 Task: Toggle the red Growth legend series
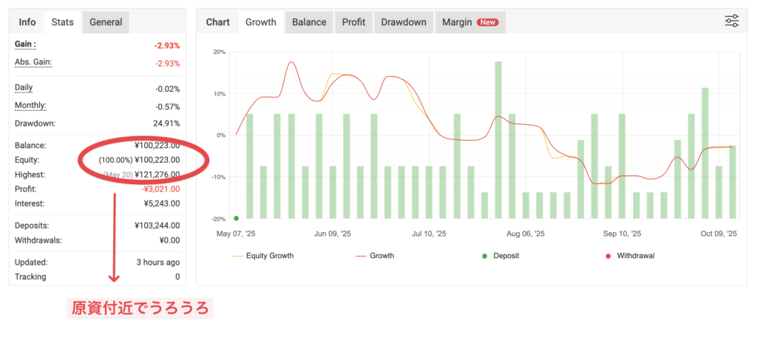pyautogui.click(x=375, y=256)
